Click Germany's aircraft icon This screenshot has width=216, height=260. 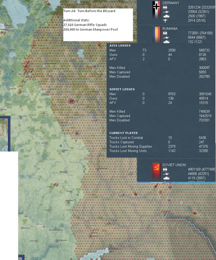pyautogui.click(x=165, y=20)
